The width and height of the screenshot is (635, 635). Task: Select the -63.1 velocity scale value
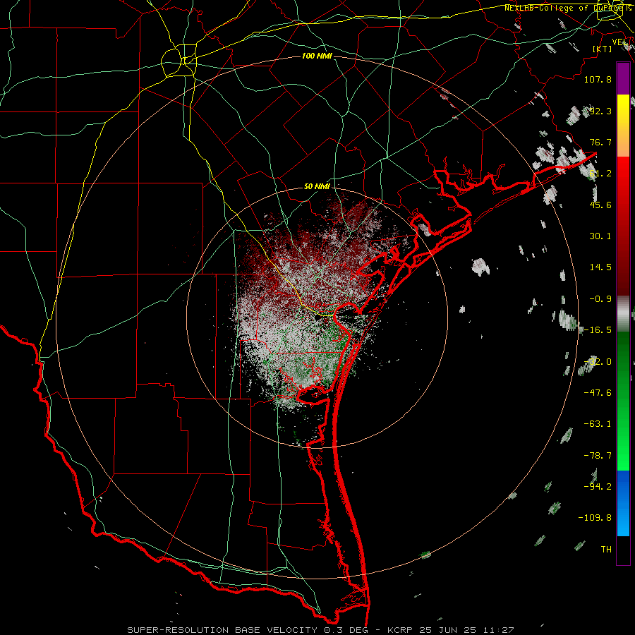[x=598, y=424]
